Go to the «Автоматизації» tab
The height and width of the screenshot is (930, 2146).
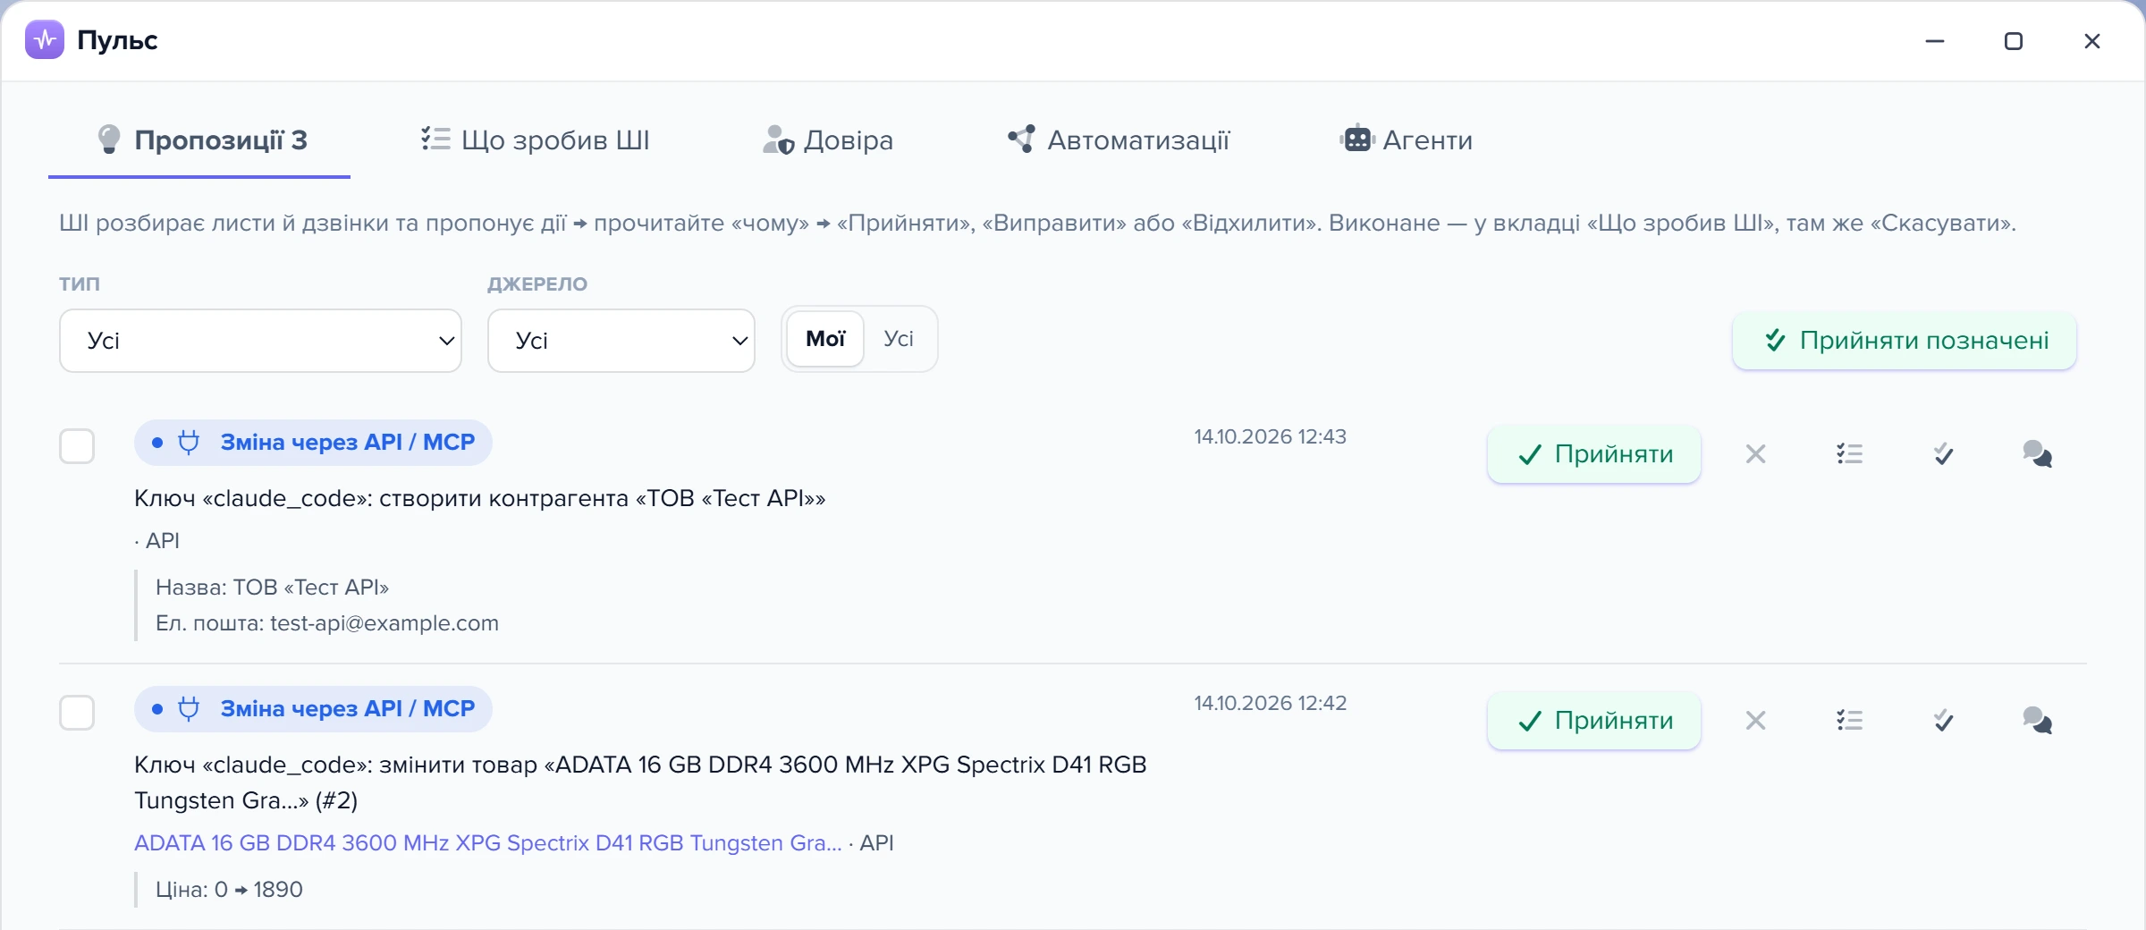[x=1119, y=140]
